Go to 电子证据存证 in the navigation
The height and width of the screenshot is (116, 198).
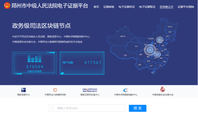click(x=127, y=7)
